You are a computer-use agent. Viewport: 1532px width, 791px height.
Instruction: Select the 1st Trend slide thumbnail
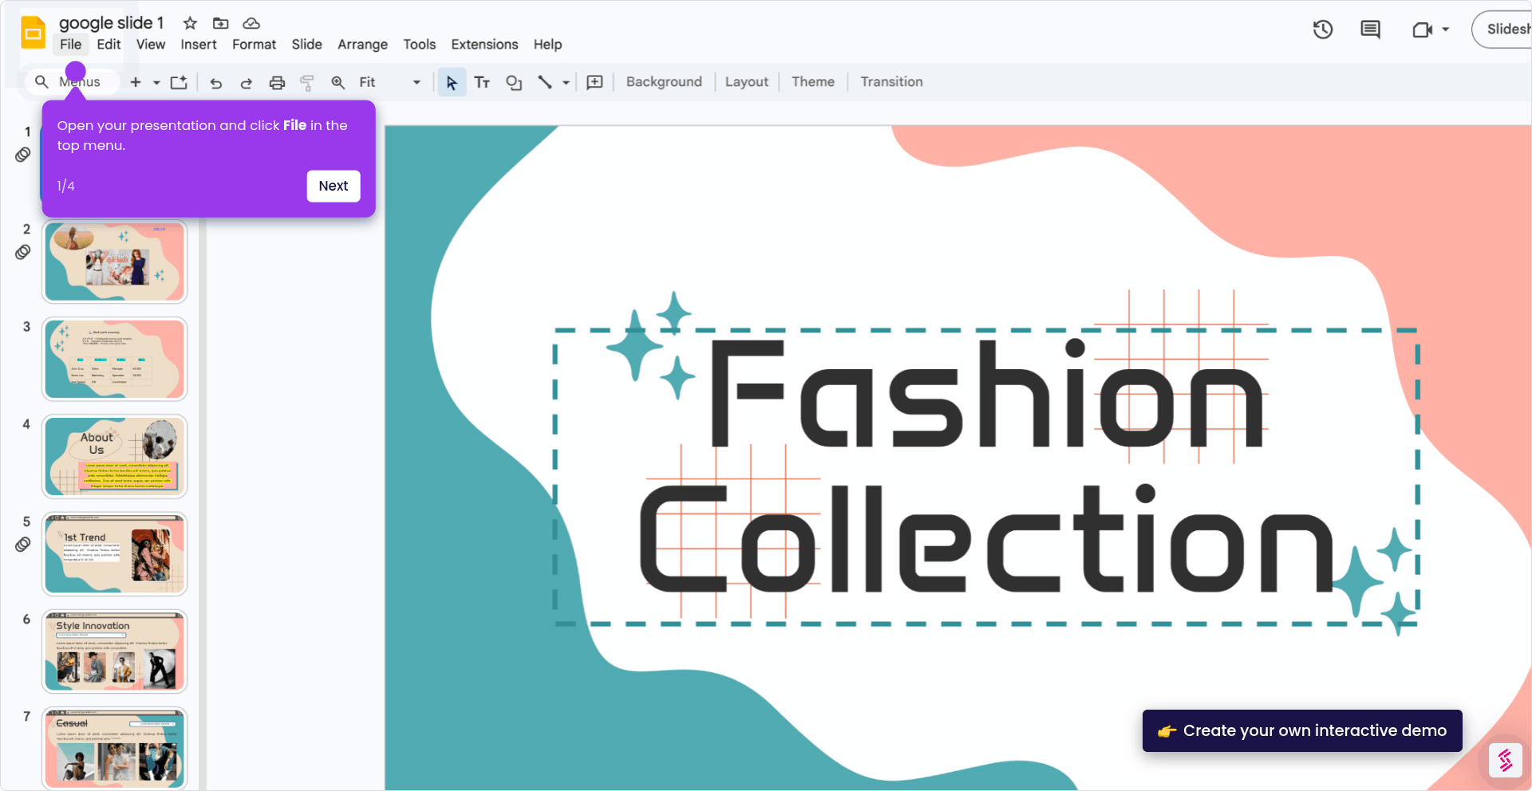coord(115,554)
